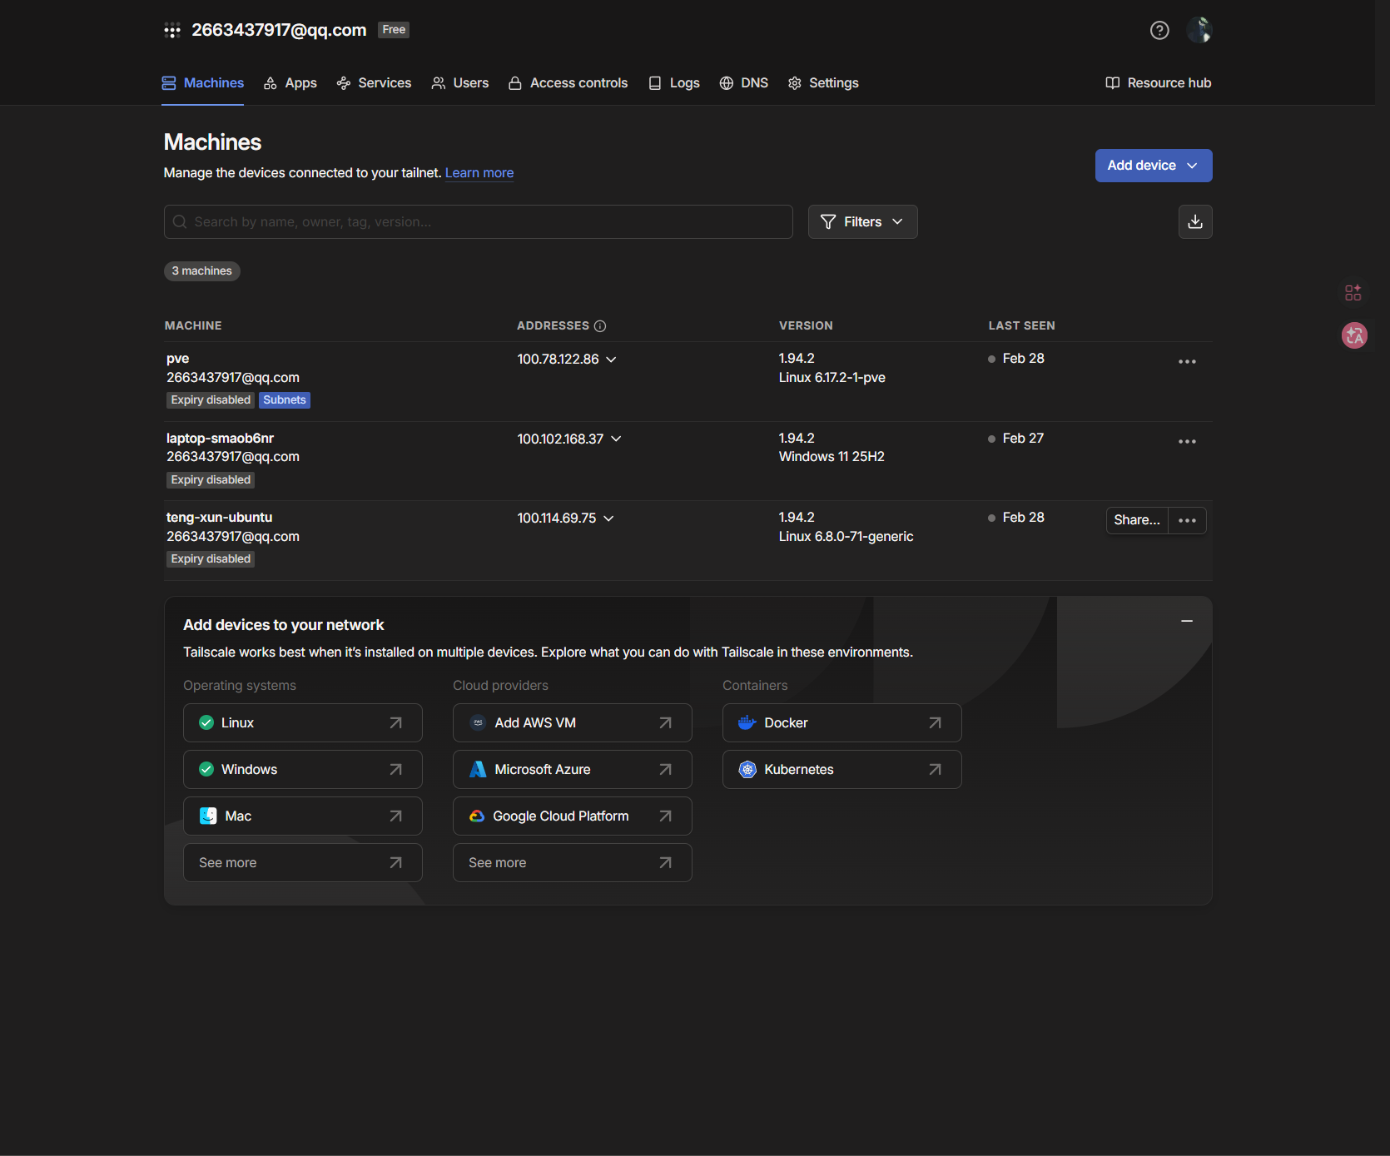The height and width of the screenshot is (1156, 1390).
Task: Focus the machine search field
Action: [x=479, y=222]
